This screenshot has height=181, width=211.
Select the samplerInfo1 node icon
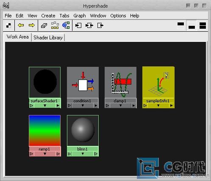click(158, 82)
